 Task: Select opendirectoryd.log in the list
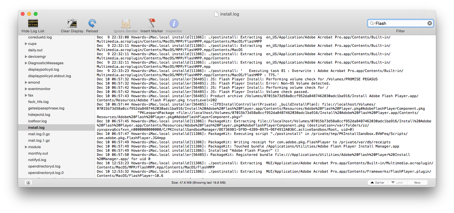[x=44, y=166]
